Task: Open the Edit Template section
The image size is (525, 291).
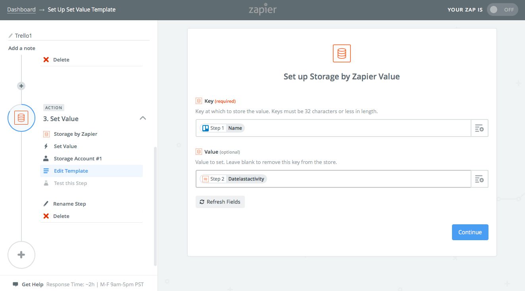Action: click(71, 171)
